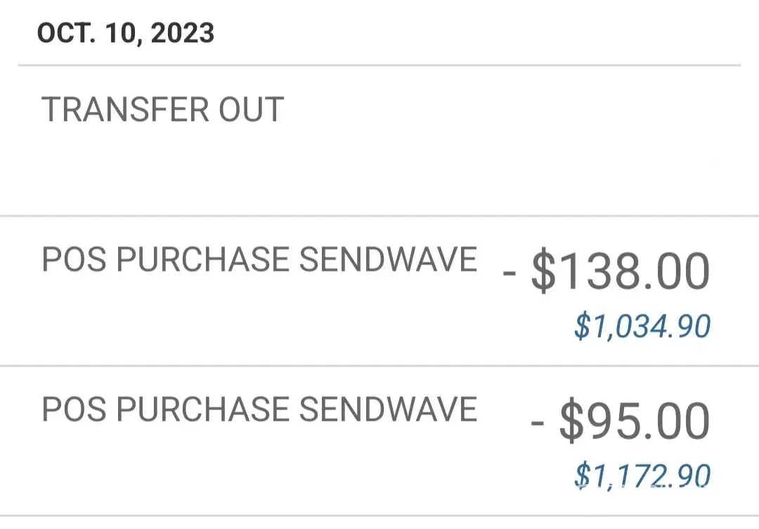Tap the OCT. 10, 2023 date header
Viewport: 759px width, 529px height.
pyautogui.click(x=126, y=33)
